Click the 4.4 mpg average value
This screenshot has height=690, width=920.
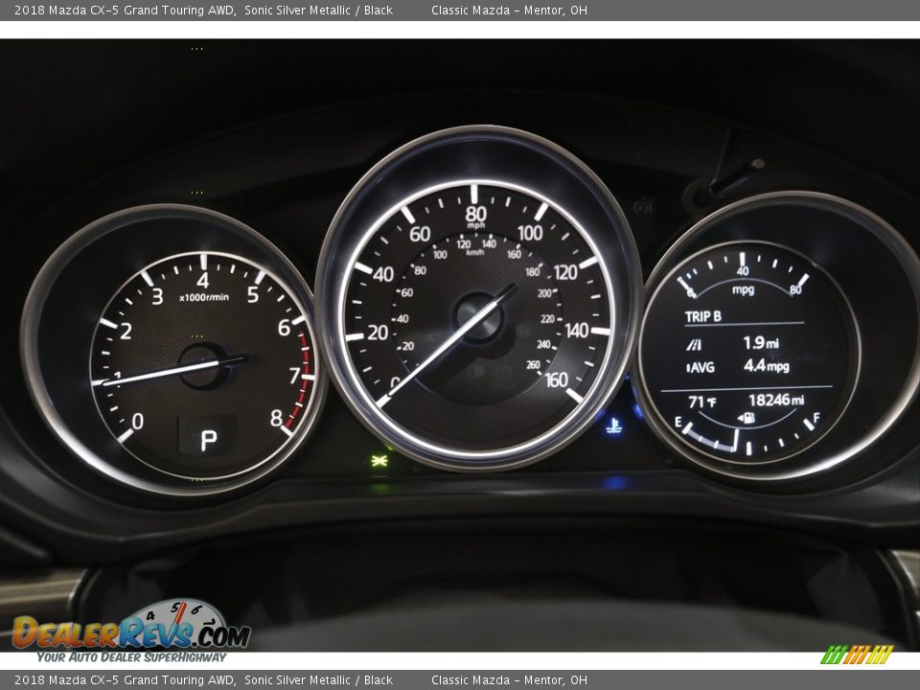tap(766, 366)
